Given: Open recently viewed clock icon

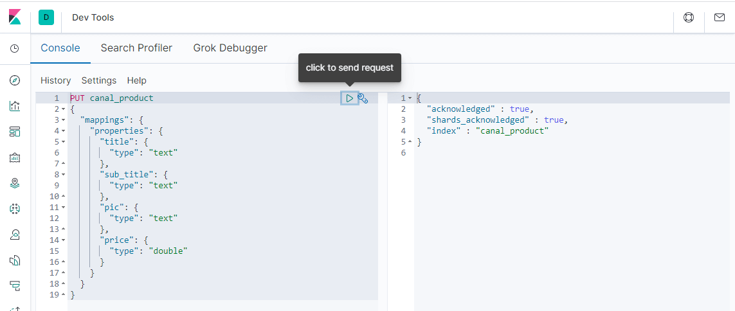Looking at the screenshot, I should click(x=15, y=48).
